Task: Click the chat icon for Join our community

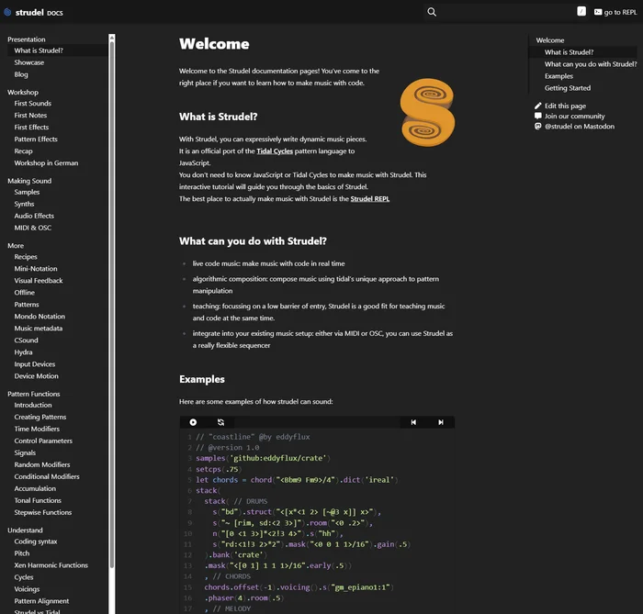Action: [537, 117]
